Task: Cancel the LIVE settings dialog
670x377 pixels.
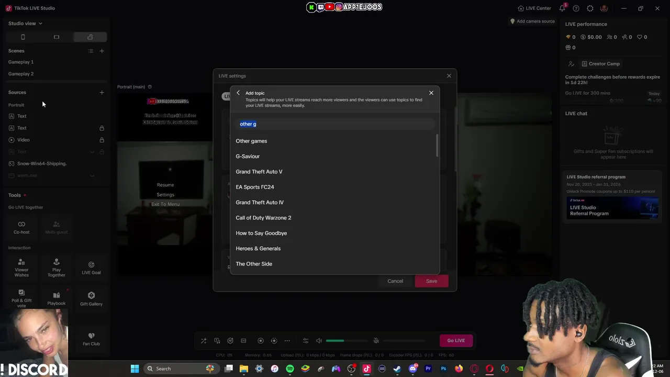Action: pos(395,281)
